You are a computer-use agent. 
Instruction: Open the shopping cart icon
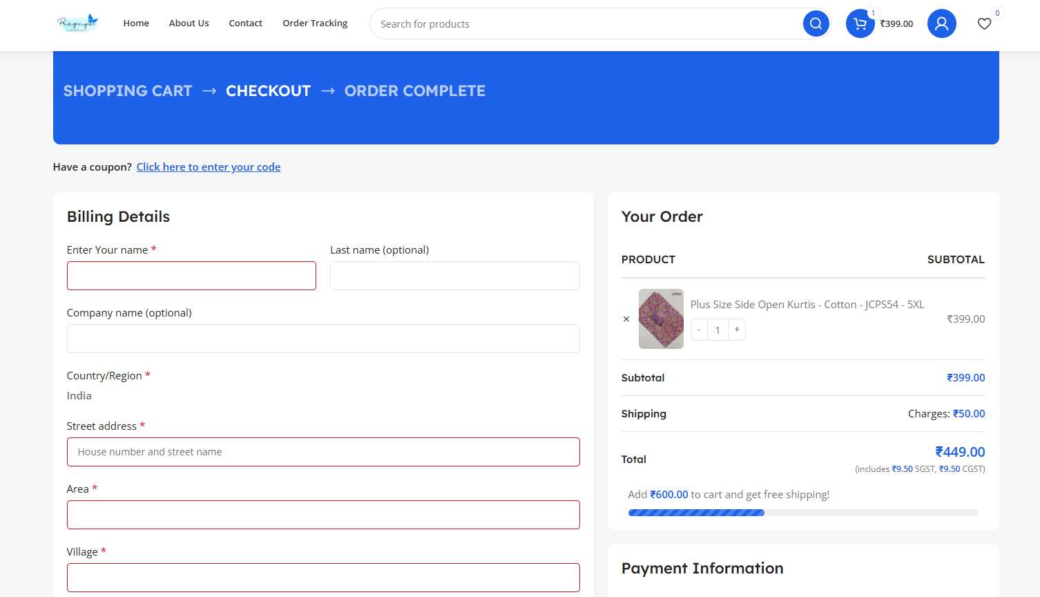tap(860, 23)
